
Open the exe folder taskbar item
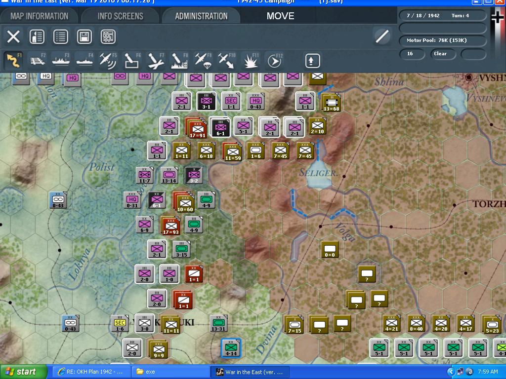click(x=170, y=372)
